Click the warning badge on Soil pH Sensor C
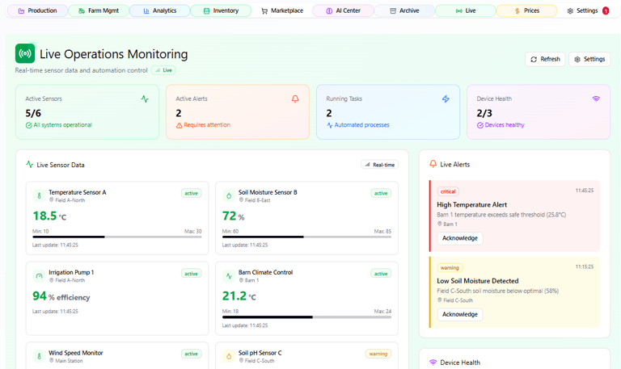 [378, 354]
